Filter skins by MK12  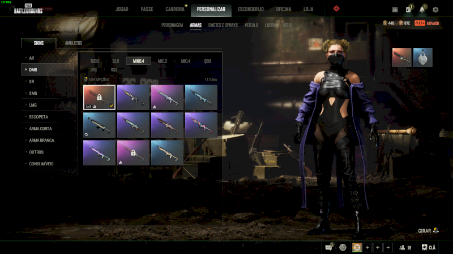163,61
